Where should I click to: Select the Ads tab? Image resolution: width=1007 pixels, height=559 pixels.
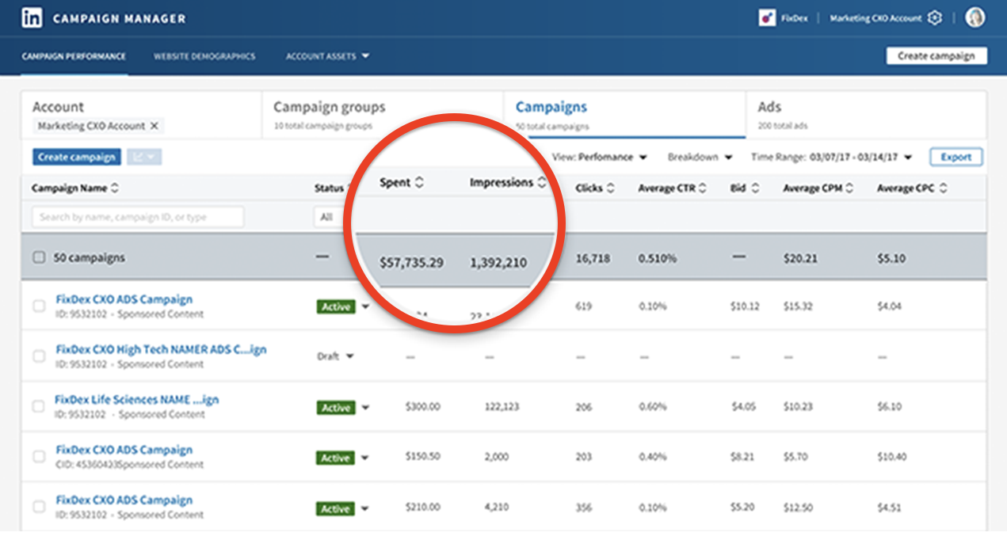click(x=866, y=116)
